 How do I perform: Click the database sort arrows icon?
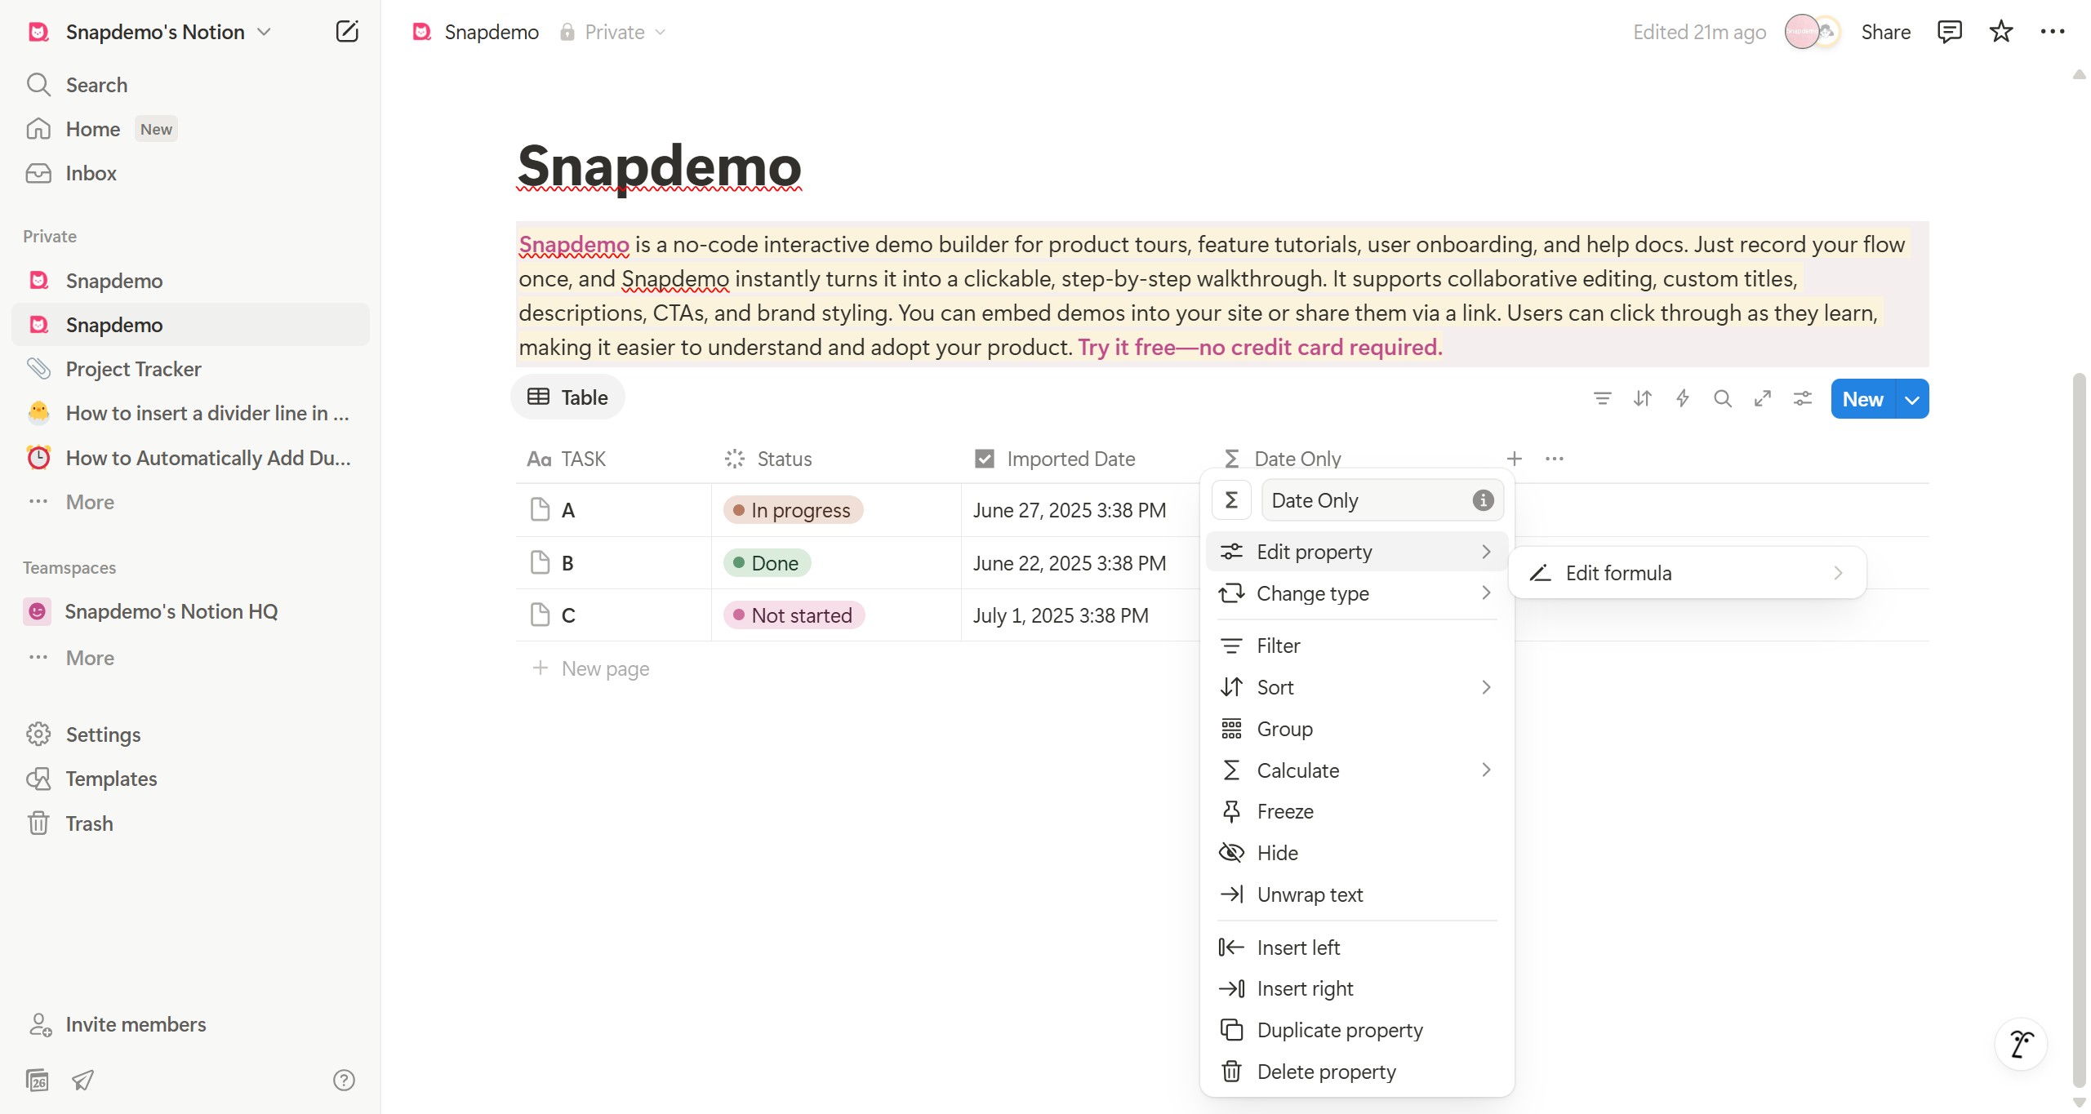pyautogui.click(x=1642, y=398)
